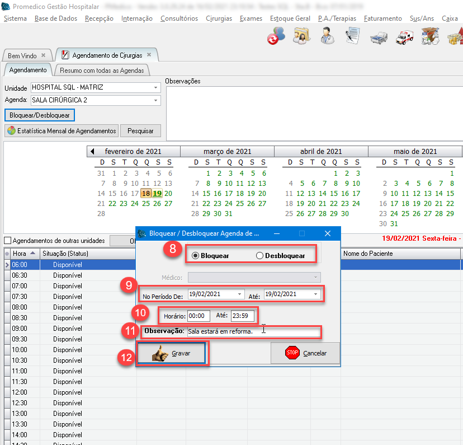This screenshot has width=463, height=445.
Task: Click the doctor icon in toolbar
Action: click(x=327, y=36)
